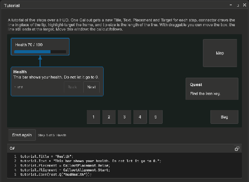249x182 pixels.
Task: Open the Bag button
Action: coord(224,117)
